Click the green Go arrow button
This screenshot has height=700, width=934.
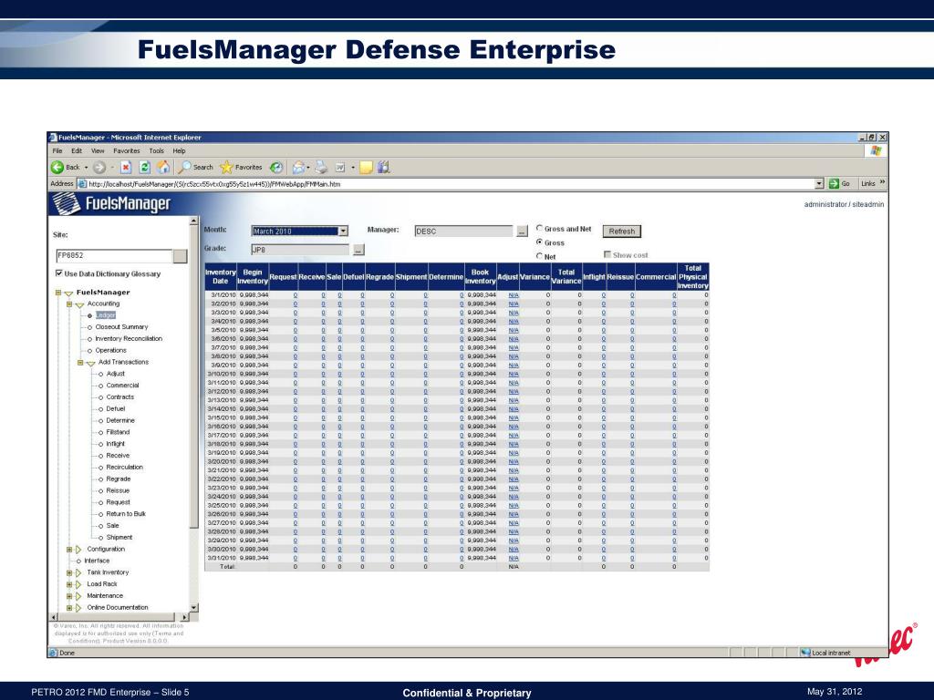(x=834, y=184)
